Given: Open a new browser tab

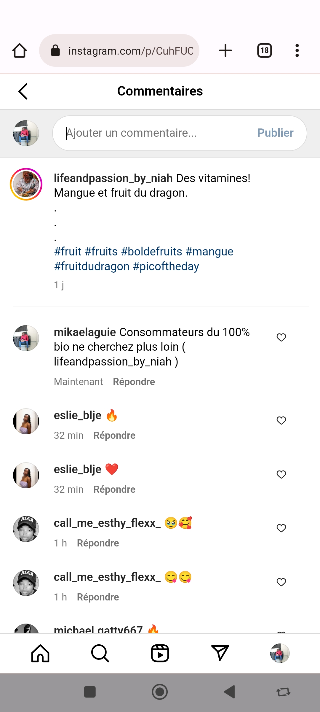Looking at the screenshot, I should (x=225, y=50).
